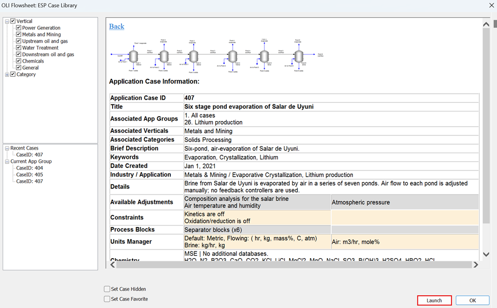Collapse the Recent Cases group
Viewport: 497px width, 308px height.
[7, 148]
